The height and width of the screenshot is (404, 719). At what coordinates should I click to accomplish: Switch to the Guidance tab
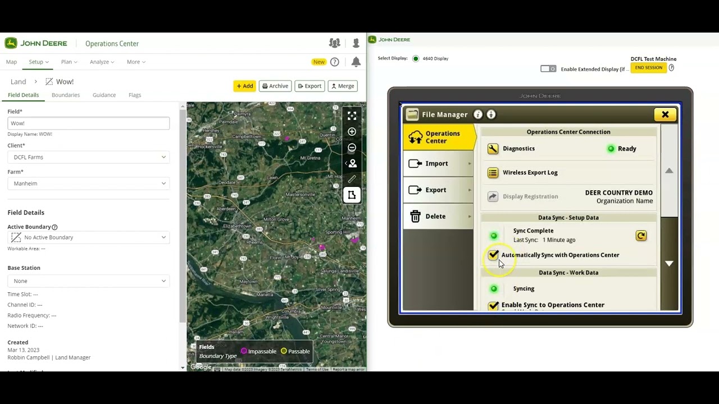coord(104,95)
